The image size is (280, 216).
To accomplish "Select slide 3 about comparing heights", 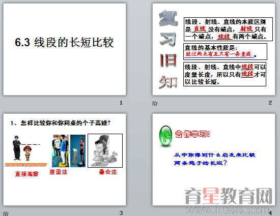I will coord(65,160).
